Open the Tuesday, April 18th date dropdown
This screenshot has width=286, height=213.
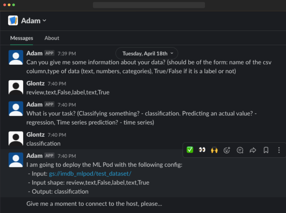pyautogui.click(x=147, y=53)
